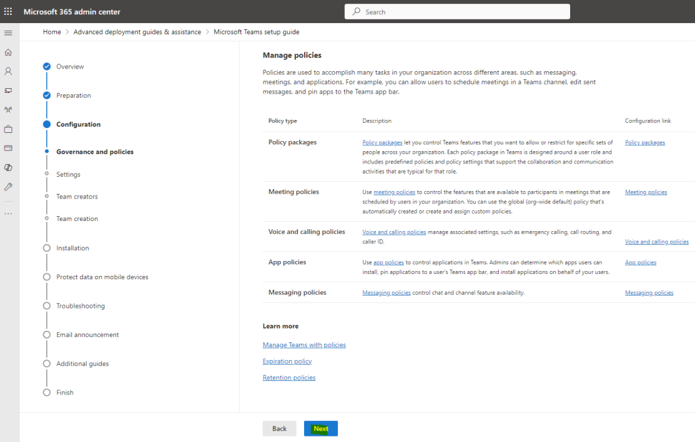The image size is (695, 442).
Task: Open Voice and calling policies configuration link
Action: click(657, 242)
